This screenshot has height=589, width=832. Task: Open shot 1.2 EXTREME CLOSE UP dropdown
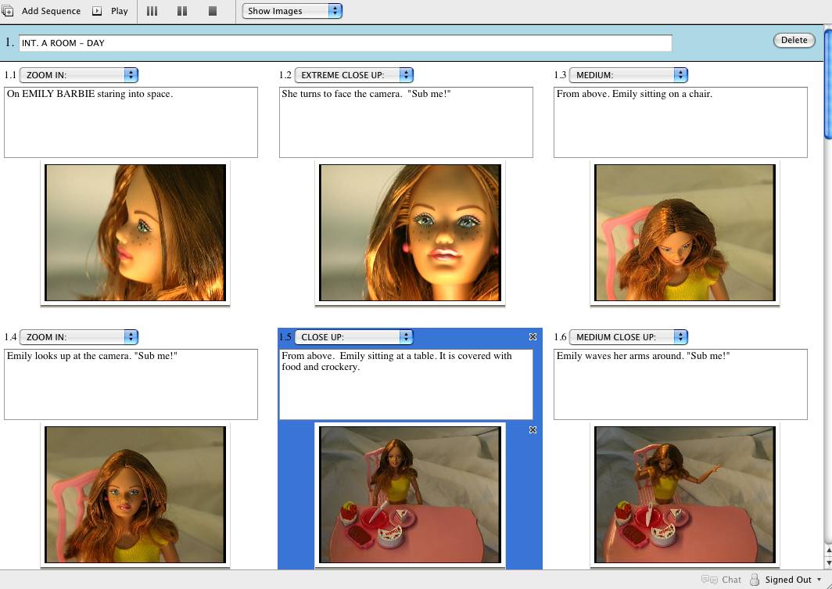click(x=353, y=75)
